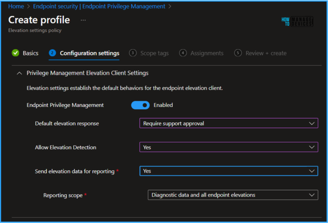Click the Allow Elevation Detection label
Viewport: 328px width, 223px height.
pos(66,147)
